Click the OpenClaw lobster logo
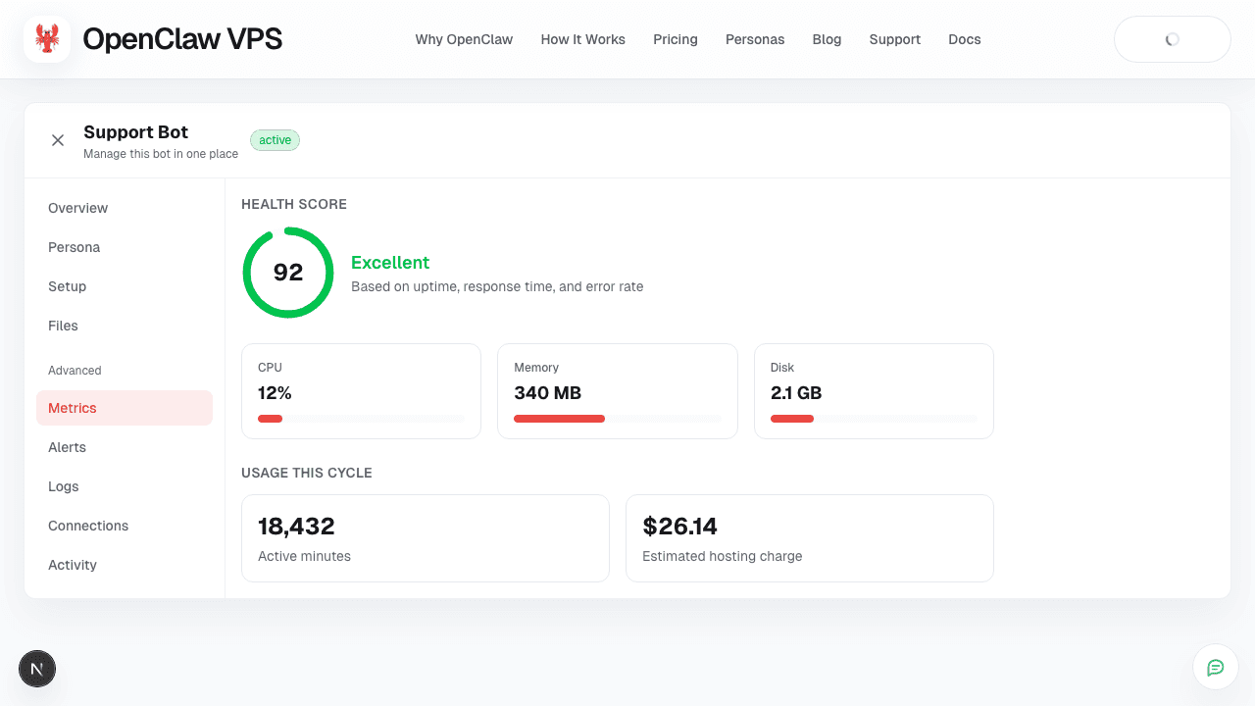This screenshot has height=706, width=1255. tap(46, 39)
